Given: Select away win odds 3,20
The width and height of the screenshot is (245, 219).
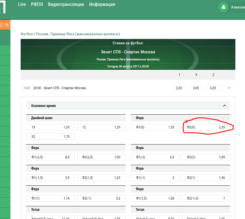Looking at the screenshot, I should point(213,88).
